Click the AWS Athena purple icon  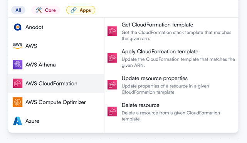17,65
